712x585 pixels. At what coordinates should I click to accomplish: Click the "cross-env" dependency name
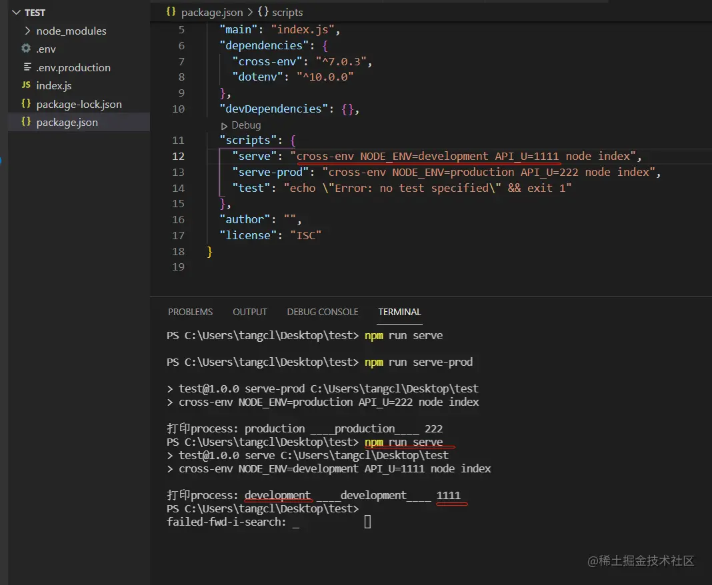(x=267, y=62)
